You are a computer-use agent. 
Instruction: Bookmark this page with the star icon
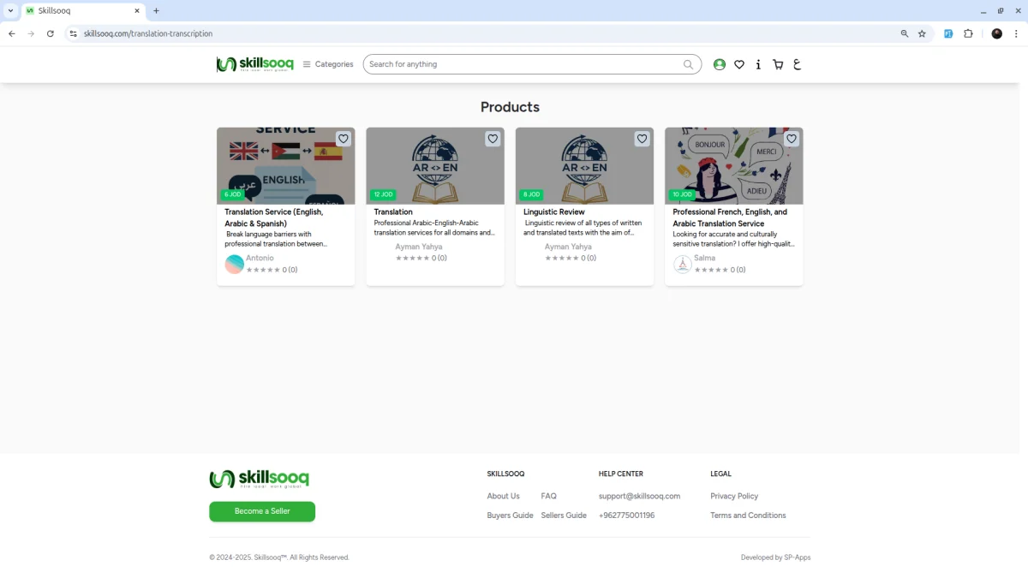[922, 33]
